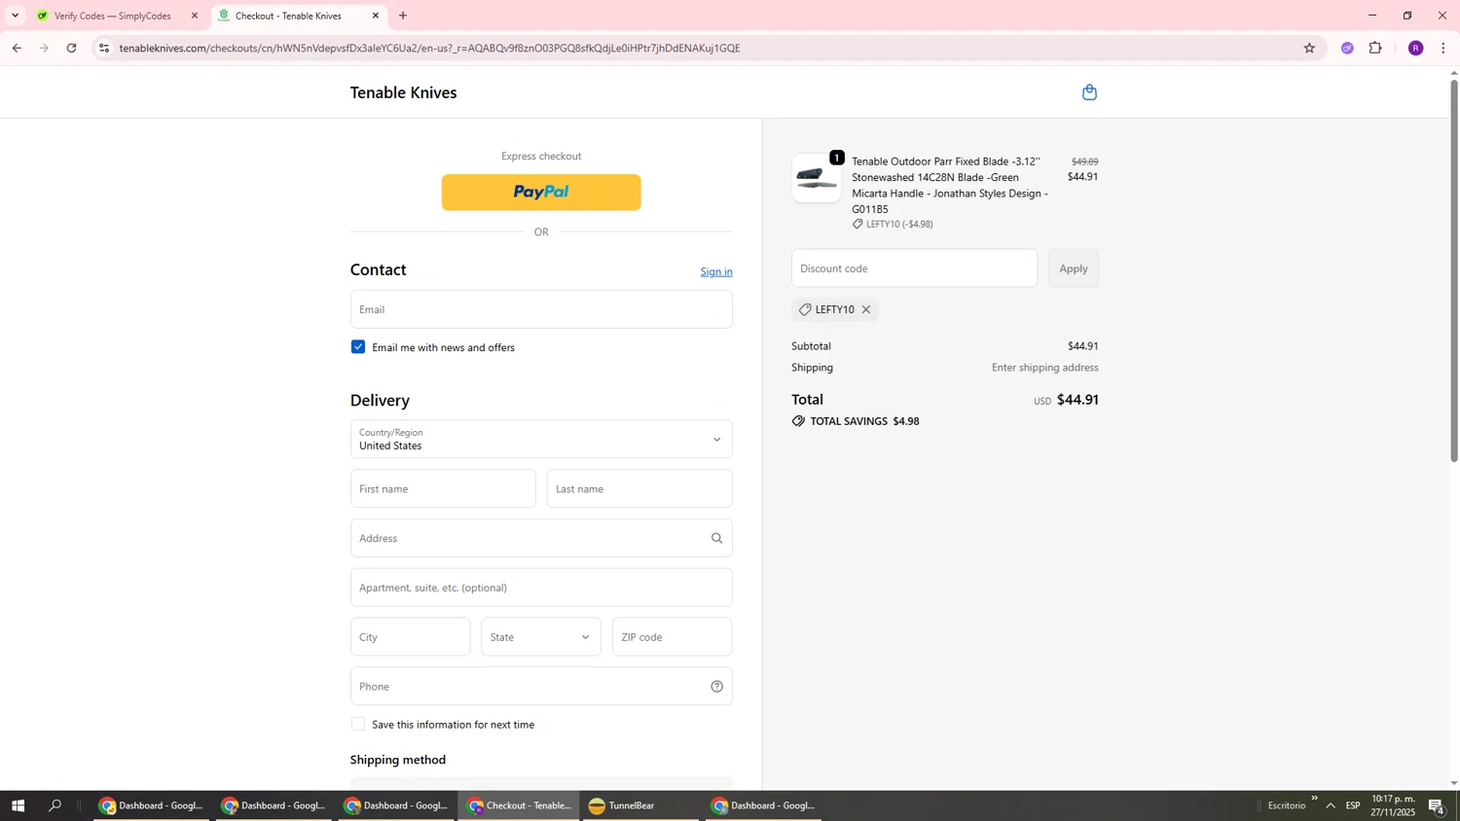Remove the LEFTY10 discount tag
The width and height of the screenshot is (1460, 821).
tap(865, 309)
